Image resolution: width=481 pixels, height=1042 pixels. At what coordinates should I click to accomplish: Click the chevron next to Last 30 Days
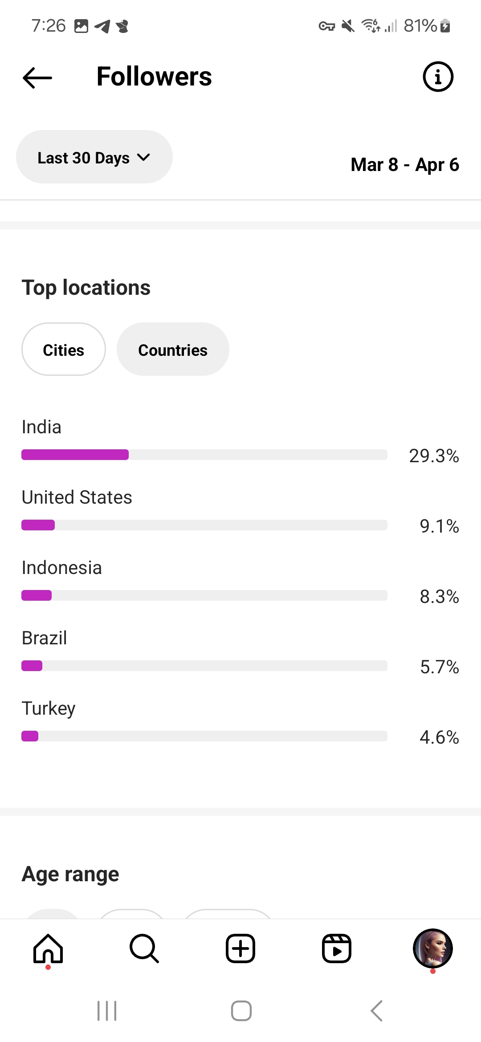(x=144, y=157)
